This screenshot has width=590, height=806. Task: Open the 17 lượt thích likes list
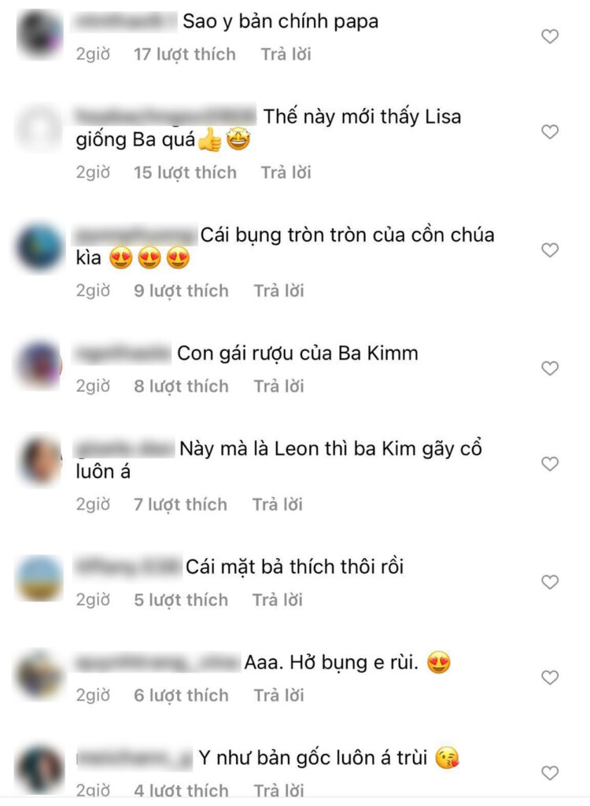(185, 54)
